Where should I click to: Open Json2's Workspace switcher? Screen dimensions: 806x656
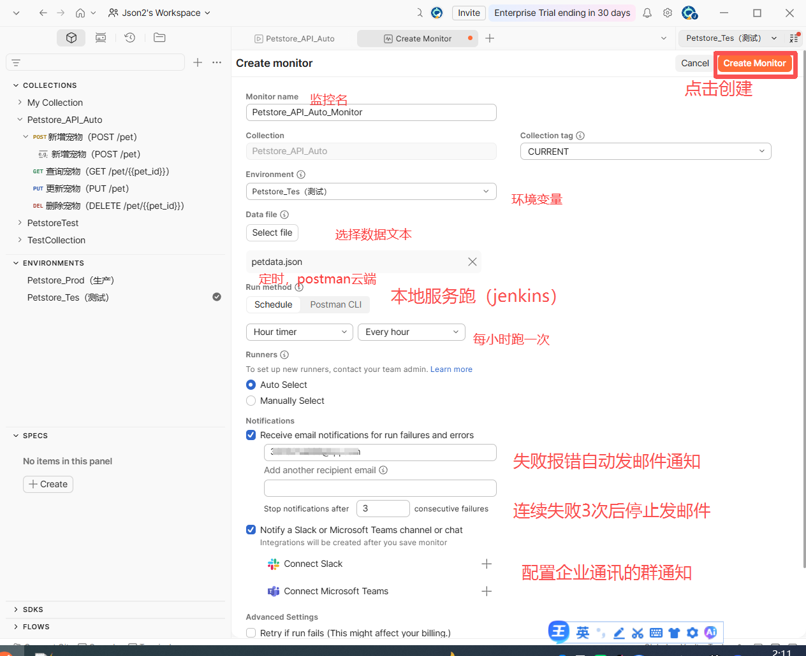tap(159, 13)
